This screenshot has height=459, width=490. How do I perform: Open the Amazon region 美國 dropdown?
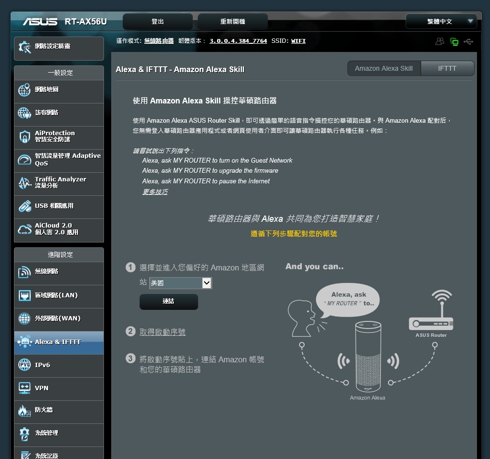click(181, 283)
